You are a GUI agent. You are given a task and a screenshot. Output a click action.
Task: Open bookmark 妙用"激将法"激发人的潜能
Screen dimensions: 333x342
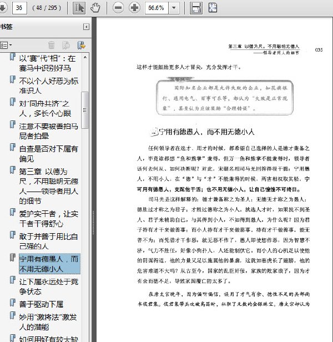tap(48, 322)
